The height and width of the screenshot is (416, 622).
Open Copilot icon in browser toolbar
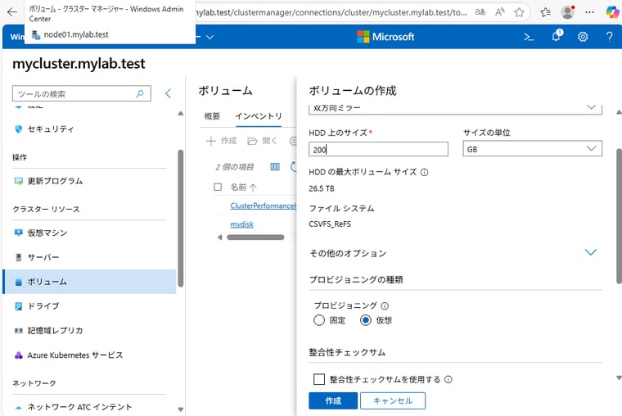click(612, 12)
